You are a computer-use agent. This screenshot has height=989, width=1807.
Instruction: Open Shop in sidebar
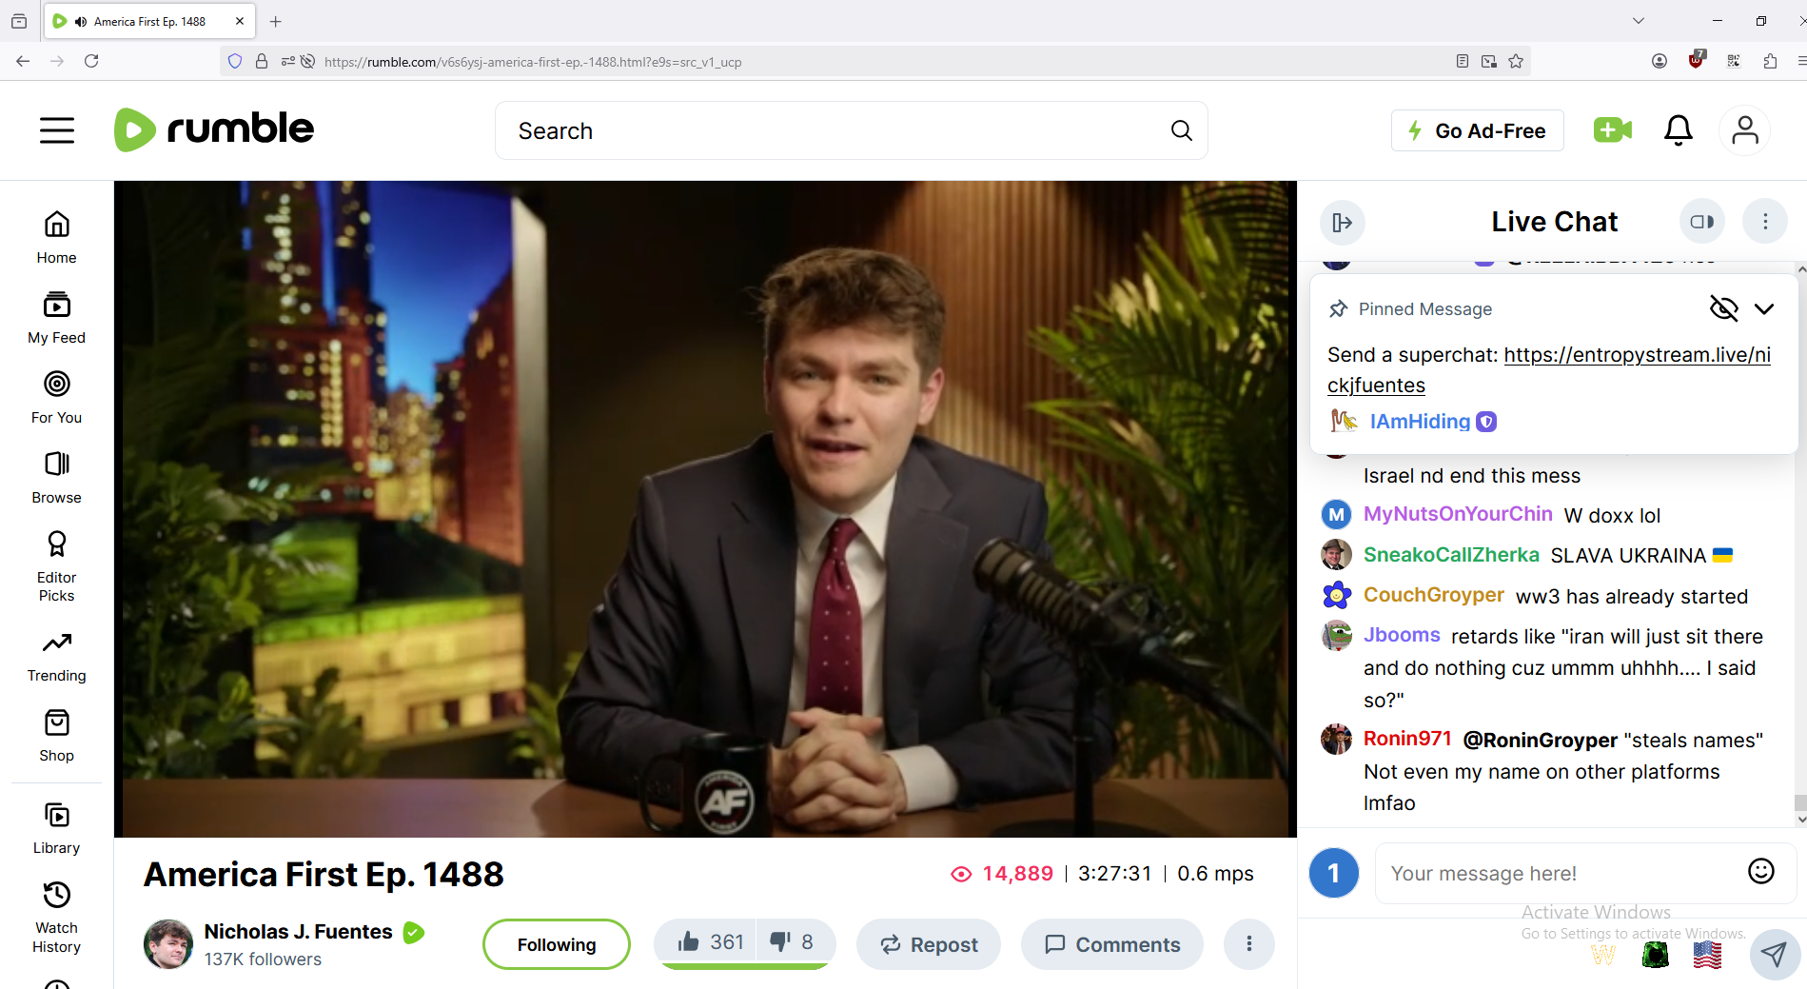[57, 736]
